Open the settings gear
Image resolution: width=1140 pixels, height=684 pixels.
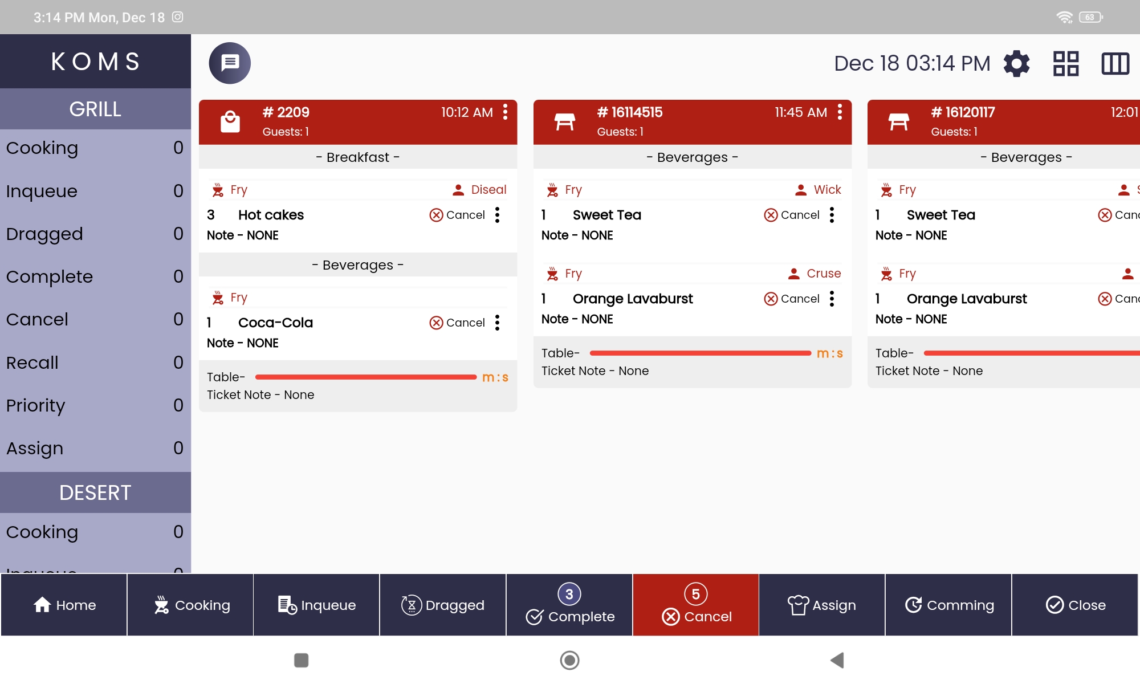tap(1016, 63)
